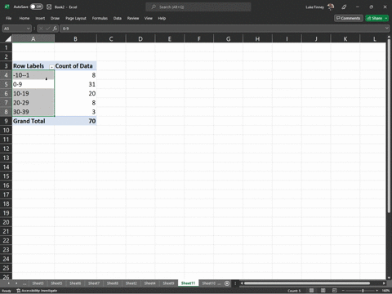
Task: Expand the Share button dropdown arrow
Action: tap(386, 18)
